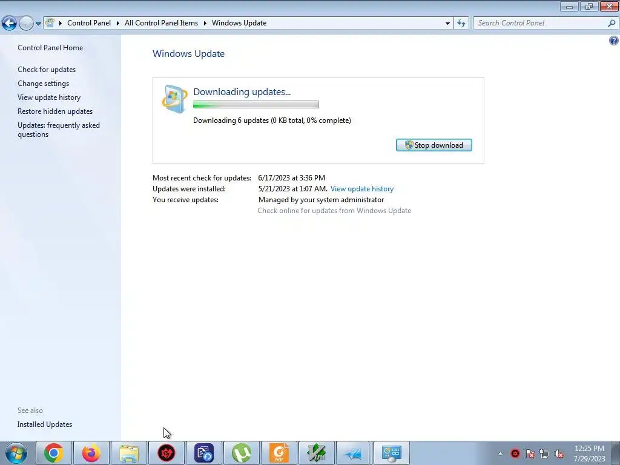620x465 pixels.
Task: Open the network tray icon
Action: click(544, 454)
